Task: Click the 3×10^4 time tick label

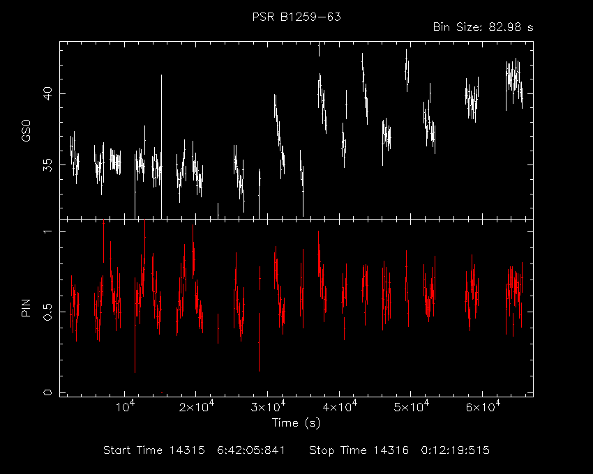Action: [x=268, y=406]
